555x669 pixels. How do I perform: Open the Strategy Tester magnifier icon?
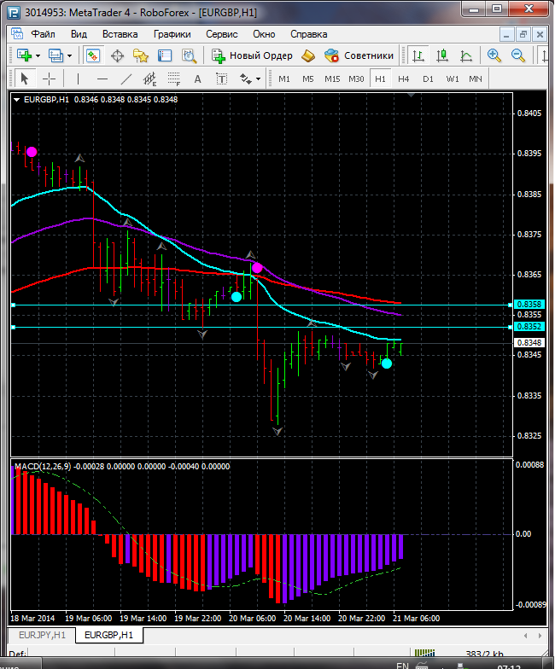[189, 55]
